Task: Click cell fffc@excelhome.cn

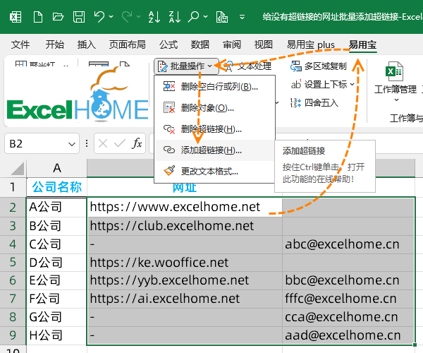Action: (x=348, y=299)
